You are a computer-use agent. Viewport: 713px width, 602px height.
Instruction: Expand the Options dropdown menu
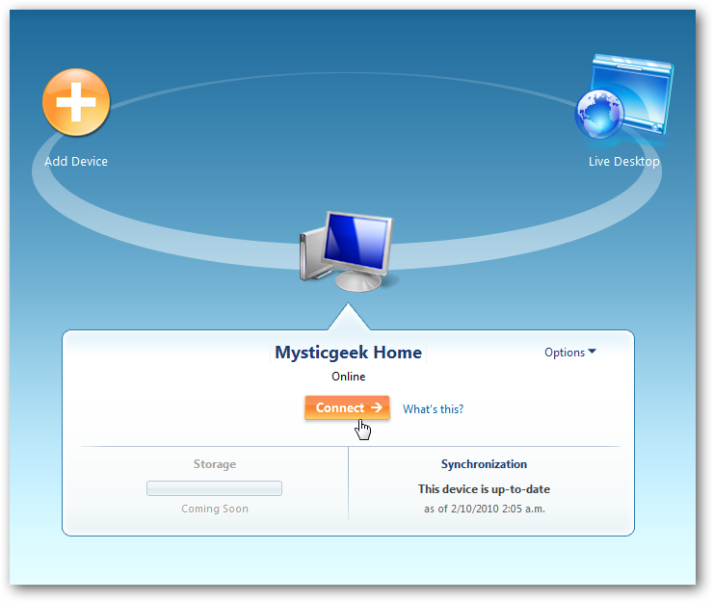(570, 353)
